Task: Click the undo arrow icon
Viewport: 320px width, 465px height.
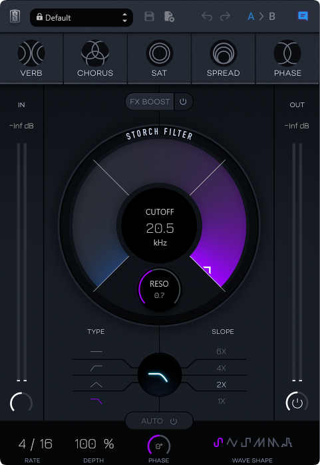Action: click(x=207, y=17)
